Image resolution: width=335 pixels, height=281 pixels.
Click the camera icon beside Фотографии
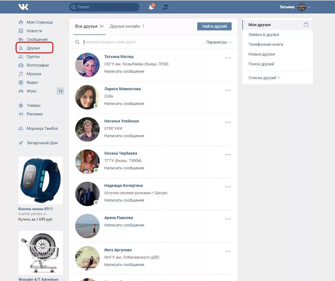tap(21, 65)
